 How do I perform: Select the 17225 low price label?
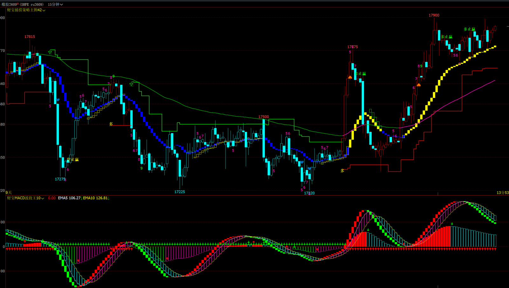pos(180,192)
